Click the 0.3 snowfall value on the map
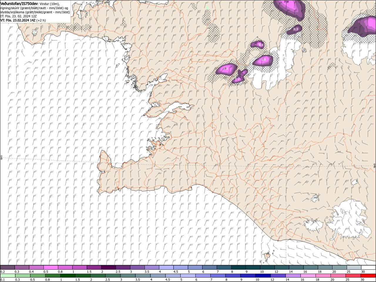This screenshot has height=282, width=376. [296, 29]
